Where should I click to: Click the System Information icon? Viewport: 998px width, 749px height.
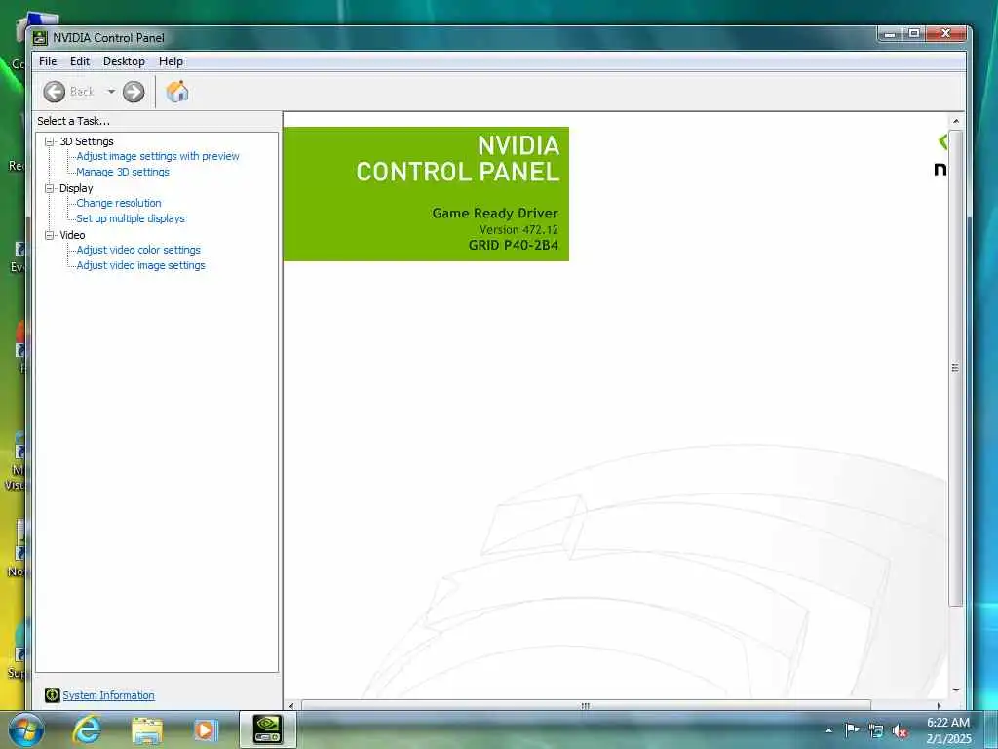pos(53,694)
